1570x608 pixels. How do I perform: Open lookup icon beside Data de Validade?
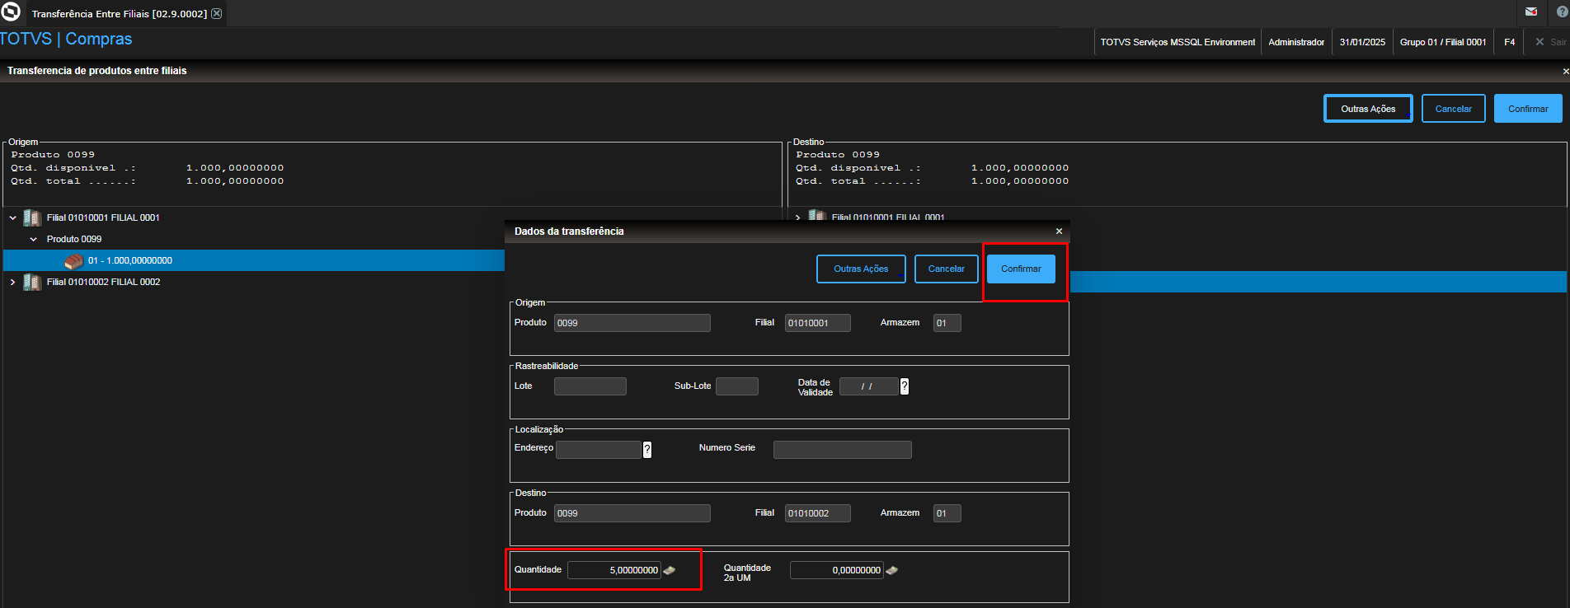coord(905,386)
